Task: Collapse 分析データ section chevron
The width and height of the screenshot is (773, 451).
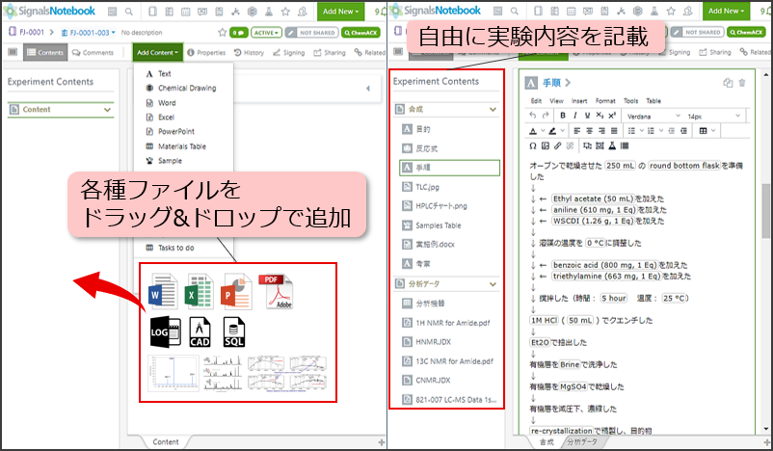Action: click(x=493, y=284)
